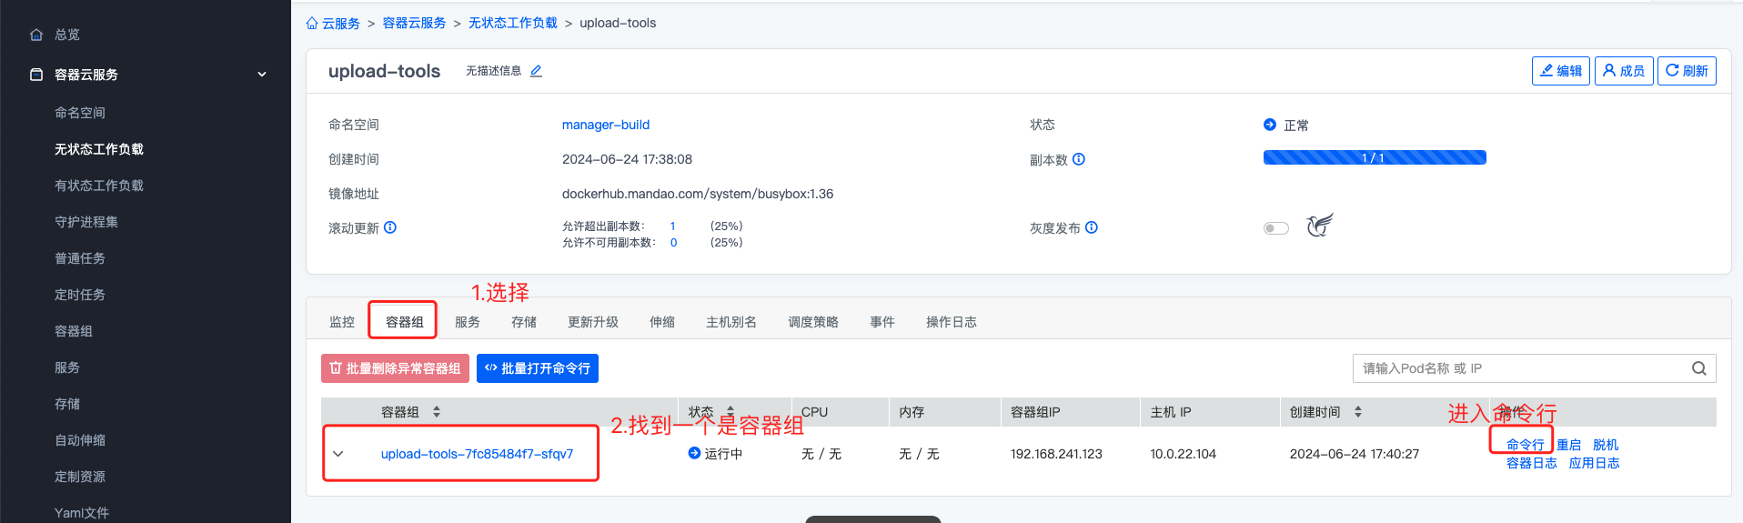Open the manager-build namespace link
This screenshot has width=1743, height=523.
(606, 125)
